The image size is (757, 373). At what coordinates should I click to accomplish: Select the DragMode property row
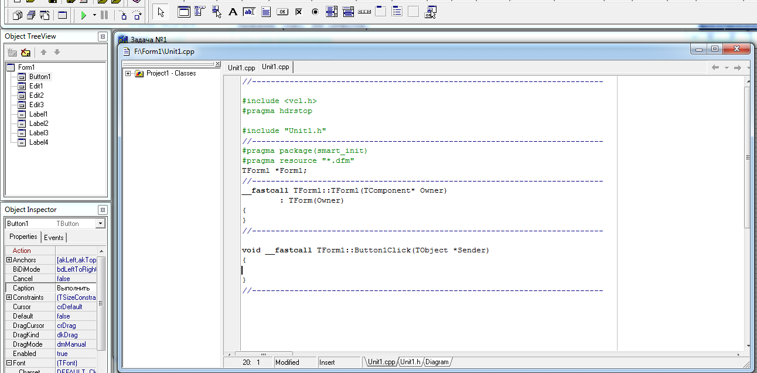tap(51, 344)
